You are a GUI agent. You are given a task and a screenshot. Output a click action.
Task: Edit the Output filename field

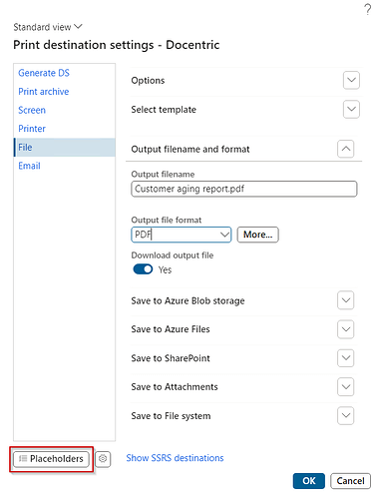point(244,189)
